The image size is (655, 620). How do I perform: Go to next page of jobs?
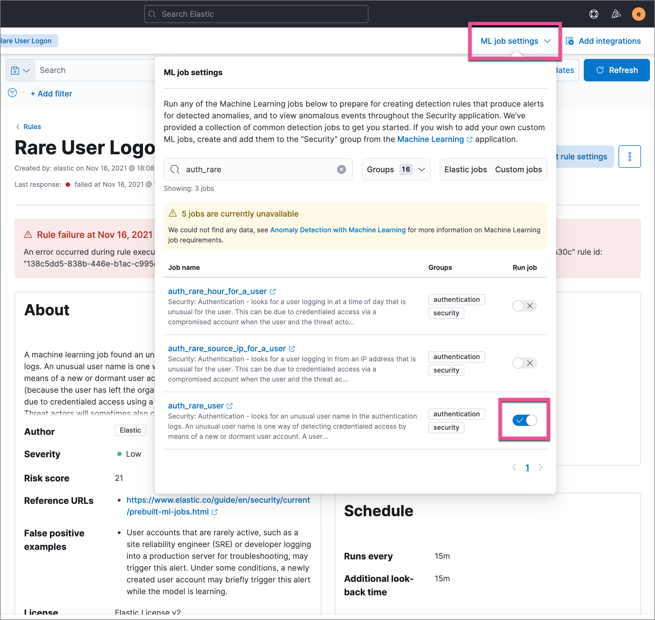click(x=540, y=467)
